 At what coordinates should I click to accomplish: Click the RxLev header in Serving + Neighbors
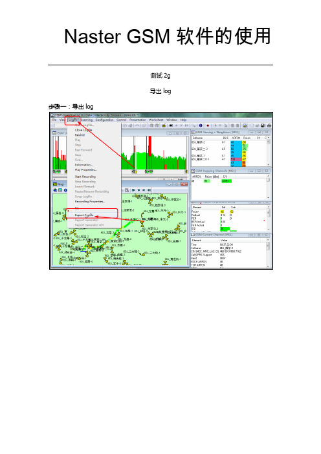click(247, 138)
